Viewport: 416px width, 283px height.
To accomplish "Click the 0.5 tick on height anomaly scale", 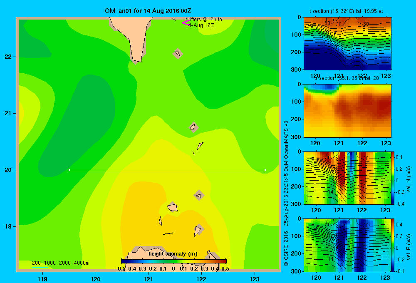I will 225,269.
